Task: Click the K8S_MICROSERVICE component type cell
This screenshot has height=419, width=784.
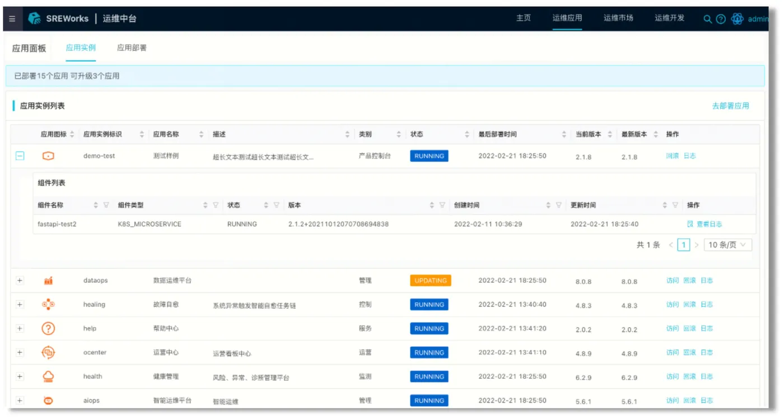Action: (x=150, y=224)
